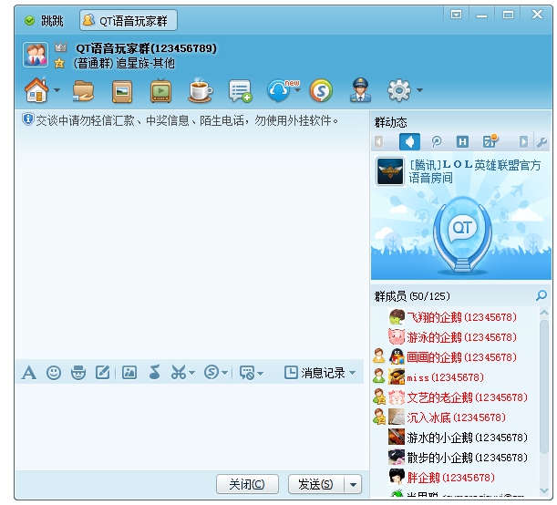557x505 pixels.
Task: Click the 关闭(C) button
Action: tap(247, 484)
